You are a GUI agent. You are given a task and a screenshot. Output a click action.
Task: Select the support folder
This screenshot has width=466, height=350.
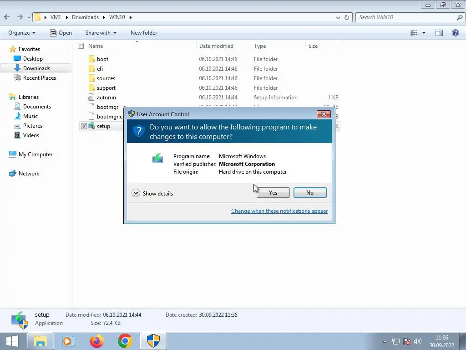point(106,88)
